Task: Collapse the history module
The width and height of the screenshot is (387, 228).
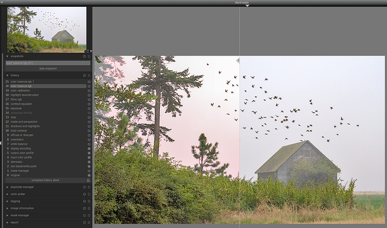Action: point(7,75)
